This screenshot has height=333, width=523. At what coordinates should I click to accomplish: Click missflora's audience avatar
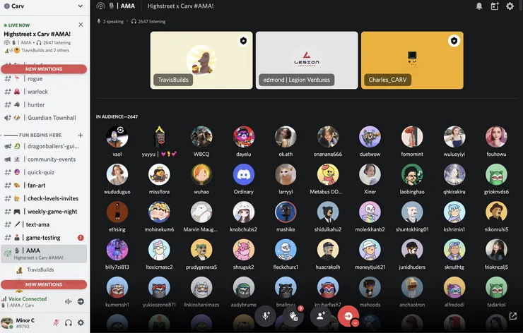[x=159, y=174]
